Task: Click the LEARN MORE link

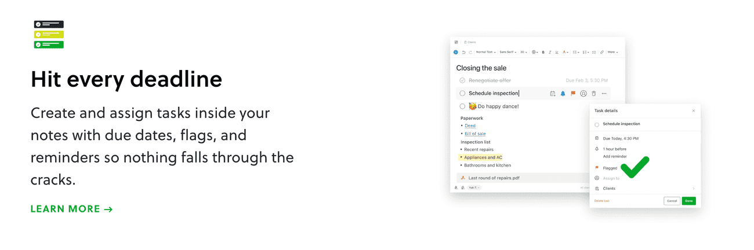Action: [71, 209]
